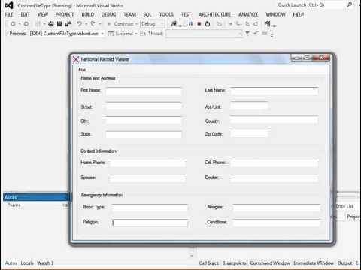Open the SQL menu
The height and width of the screenshot is (270, 361).
click(x=147, y=14)
